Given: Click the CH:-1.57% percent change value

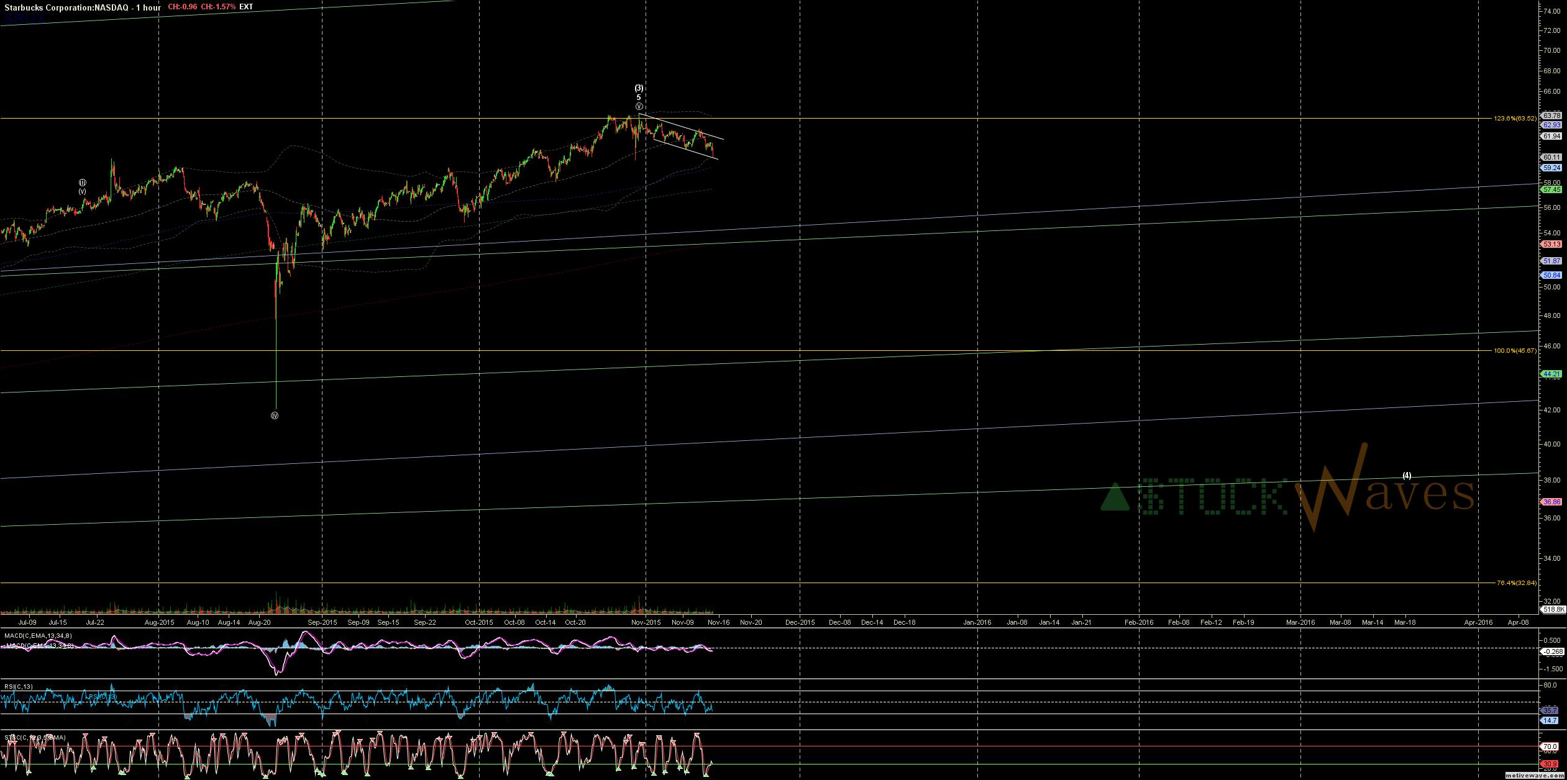Looking at the screenshot, I should tap(218, 7).
